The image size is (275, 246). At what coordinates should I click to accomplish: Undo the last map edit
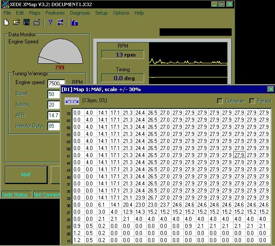coord(68,101)
